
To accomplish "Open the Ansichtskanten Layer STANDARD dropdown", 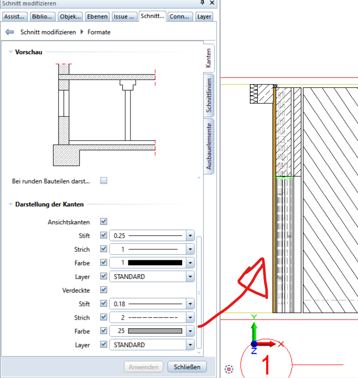I will (190, 277).
